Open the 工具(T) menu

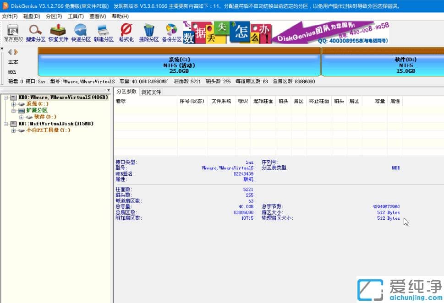pos(74,16)
